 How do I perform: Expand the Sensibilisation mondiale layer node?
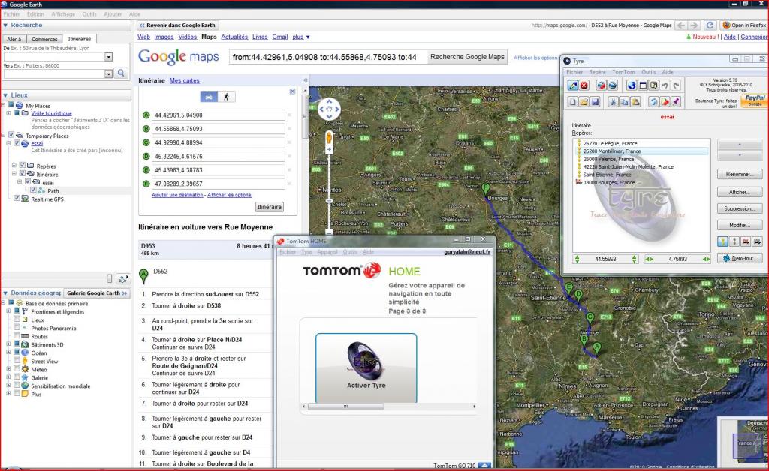8,385
